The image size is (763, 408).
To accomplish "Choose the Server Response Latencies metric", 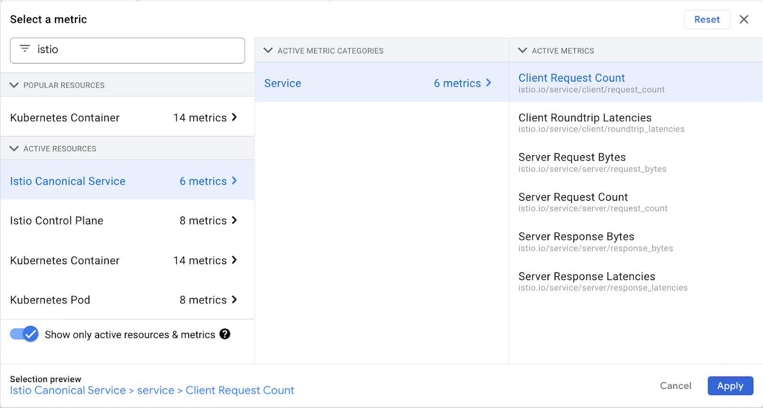I will 636,281.
